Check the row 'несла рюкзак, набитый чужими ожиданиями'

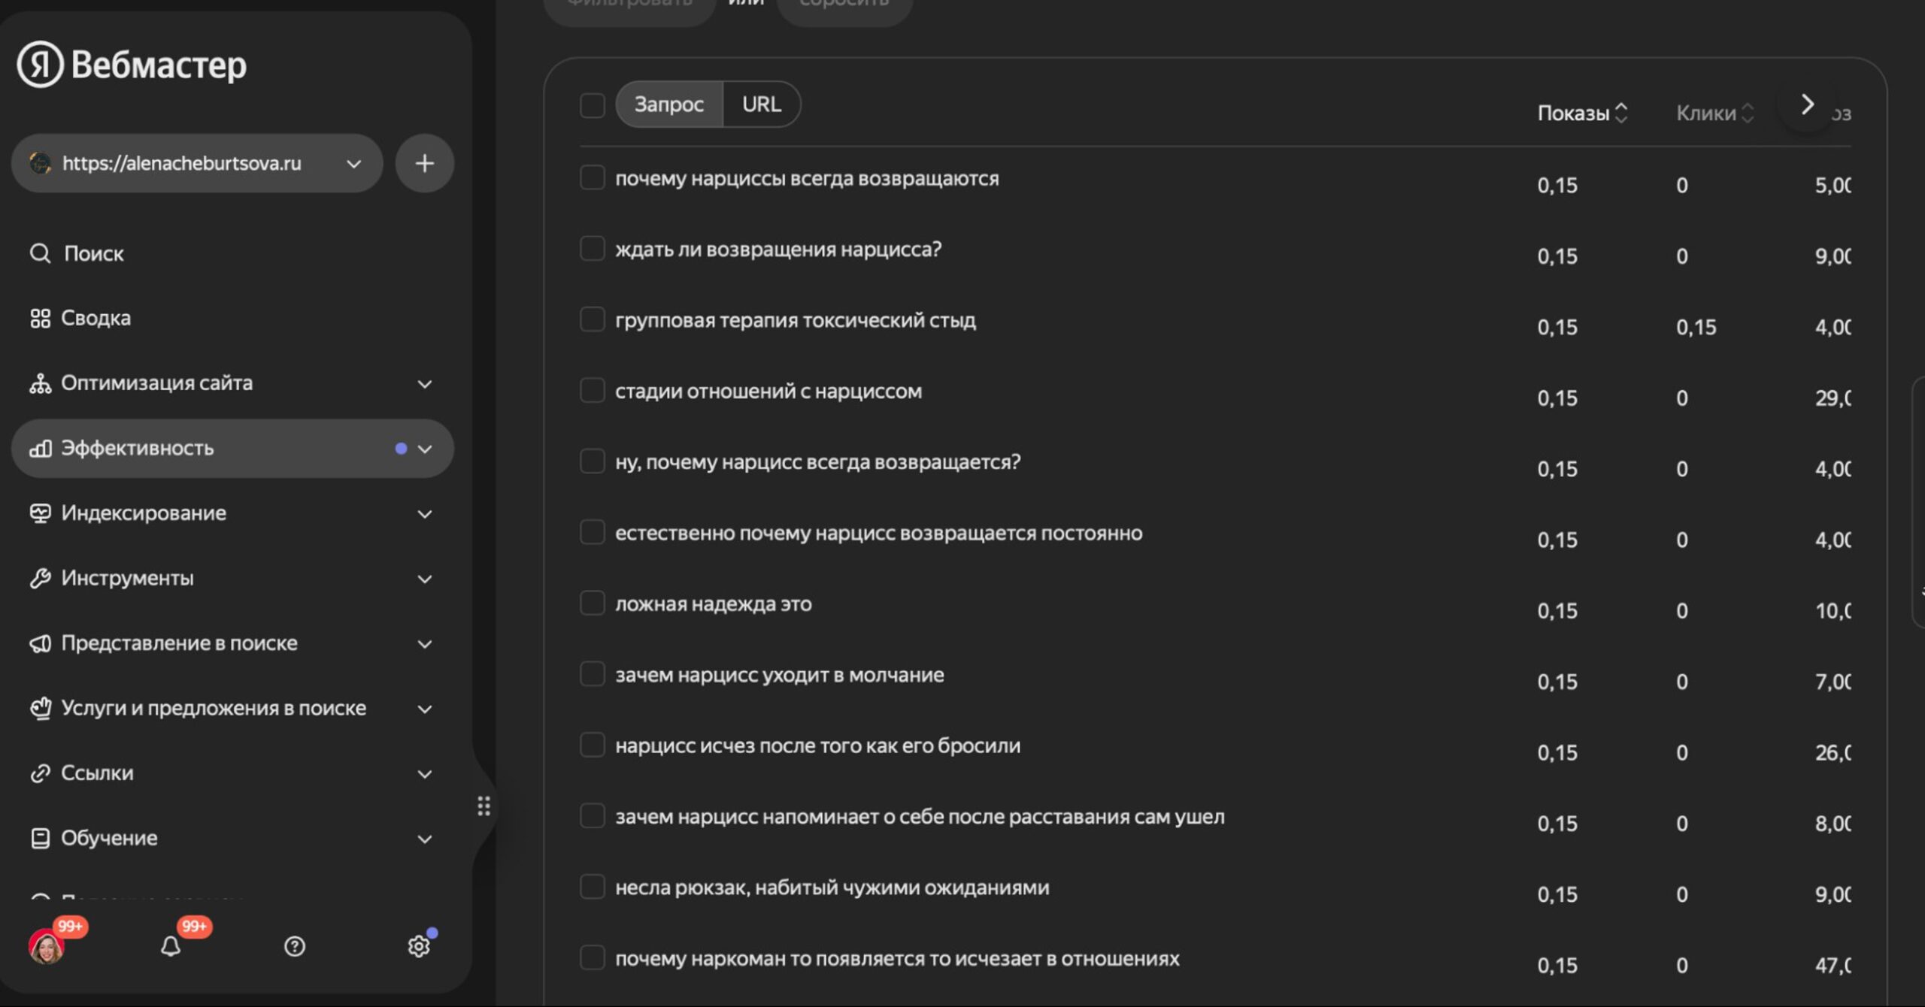pyautogui.click(x=593, y=887)
